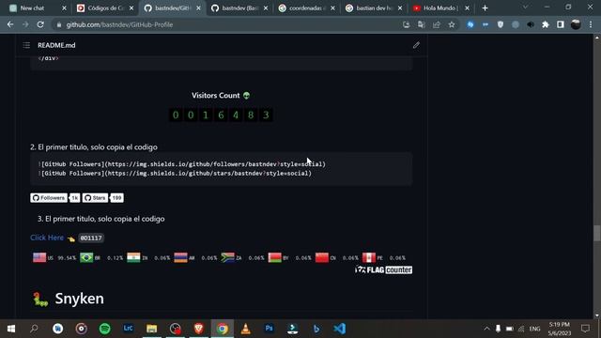Image resolution: width=601 pixels, height=338 pixels.
Task: Open Brave browser from the taskbar
Action: click(198, 329)
